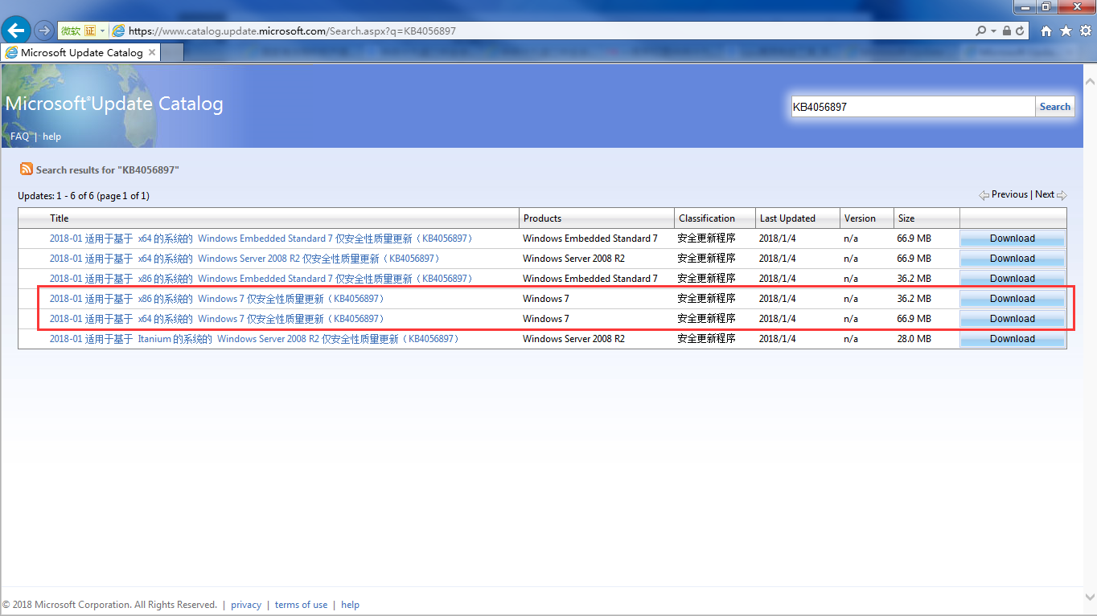This screenshot has width=1097, height=616.
Task: Click the Search button
Action: coord(1054,107)
